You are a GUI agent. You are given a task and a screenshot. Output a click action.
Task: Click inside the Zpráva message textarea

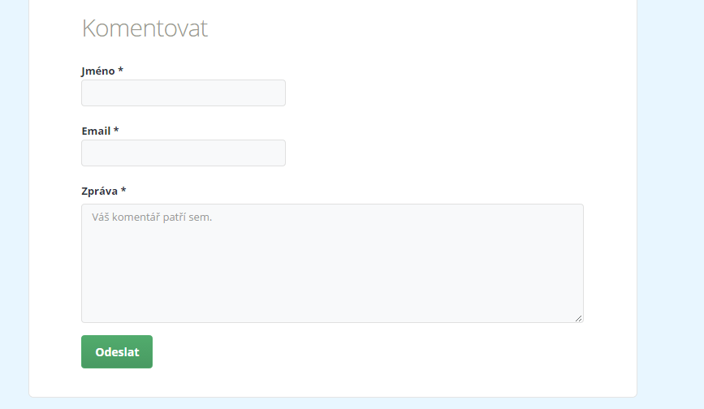coord(332,263)
